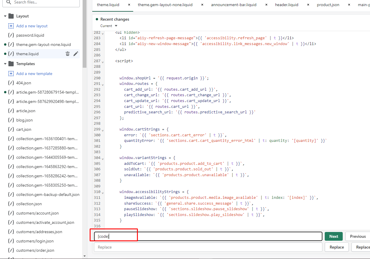This screenshot has height=259, width=370.
Task: Delete the theme.liquid file via trash icon
Action: coord(68,54)
